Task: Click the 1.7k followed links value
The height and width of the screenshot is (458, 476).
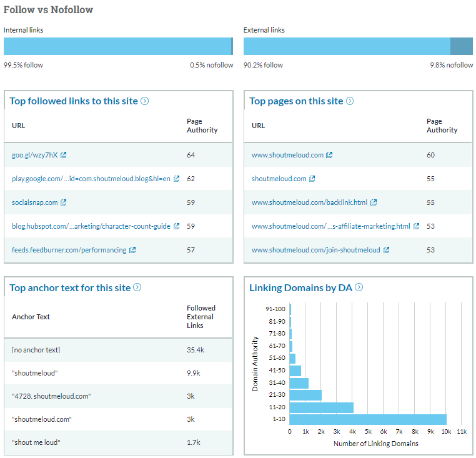Action: tap(194, 442)
